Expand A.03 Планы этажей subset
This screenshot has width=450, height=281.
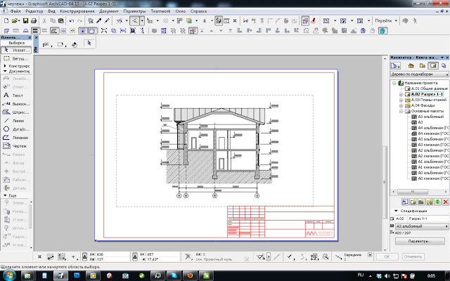pyautogui.click(x=401, y=100)
